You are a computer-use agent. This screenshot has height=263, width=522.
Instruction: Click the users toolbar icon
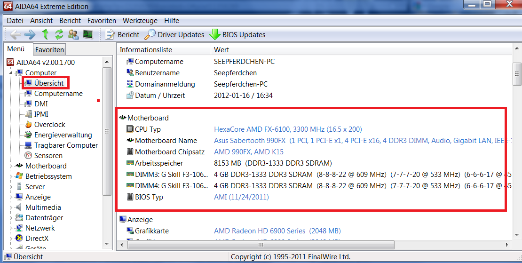click(73, 34)
